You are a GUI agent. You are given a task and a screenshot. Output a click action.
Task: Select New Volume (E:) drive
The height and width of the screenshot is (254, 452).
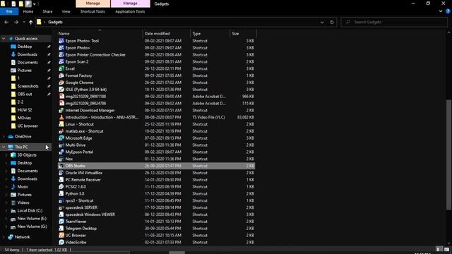(x=32, y=219)
